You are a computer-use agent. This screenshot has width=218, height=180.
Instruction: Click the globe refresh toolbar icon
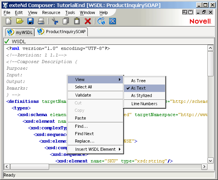(x=101, y=21)
